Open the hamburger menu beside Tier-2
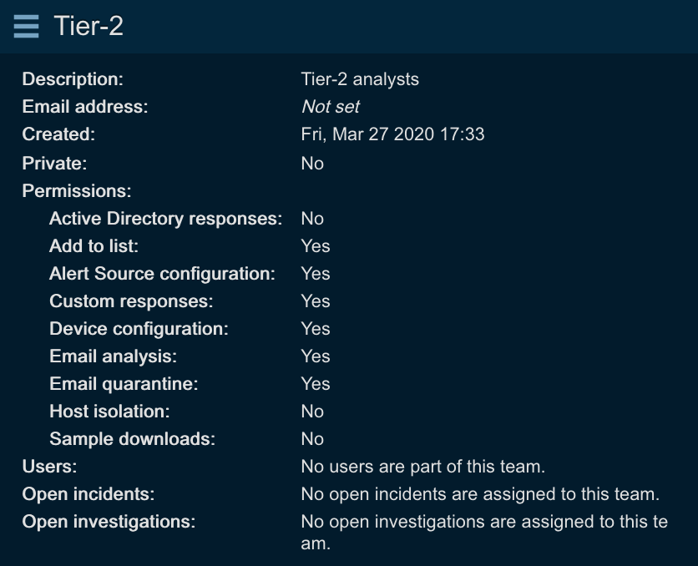The height and width of the screenshot is (566, 698). (26, 27)
